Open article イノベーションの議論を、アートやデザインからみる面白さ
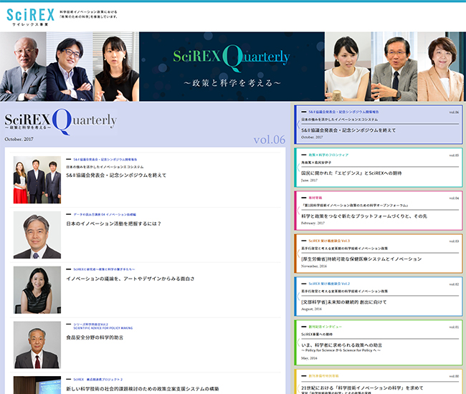Viewport: 466px width, 394px height. (x=130, y=279)
